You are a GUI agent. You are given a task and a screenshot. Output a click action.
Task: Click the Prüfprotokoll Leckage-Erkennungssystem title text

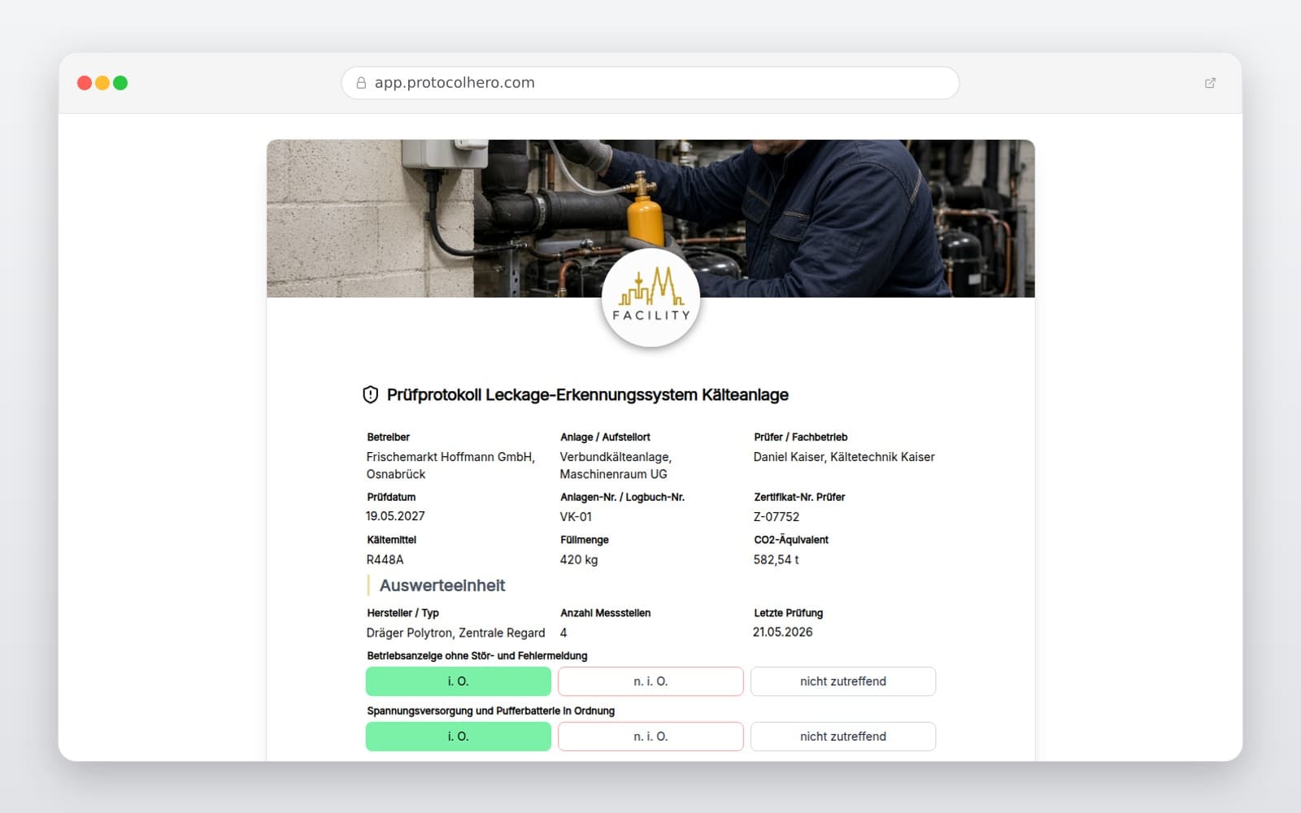tap(588, 395)
